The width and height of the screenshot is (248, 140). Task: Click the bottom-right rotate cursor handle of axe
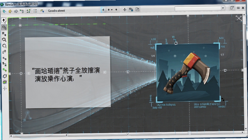tap(223, 99)
